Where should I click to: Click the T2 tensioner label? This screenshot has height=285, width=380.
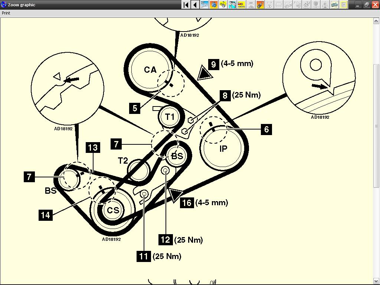[123, 160]
